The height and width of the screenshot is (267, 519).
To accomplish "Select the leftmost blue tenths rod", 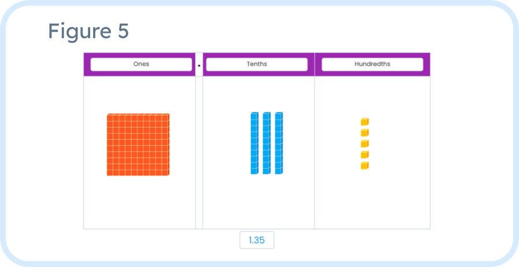I will (x=254, y=143).
